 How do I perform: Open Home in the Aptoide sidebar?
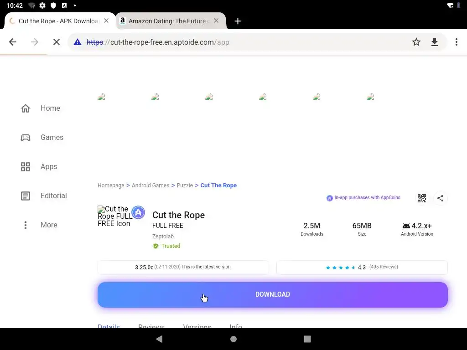point(41,108)
